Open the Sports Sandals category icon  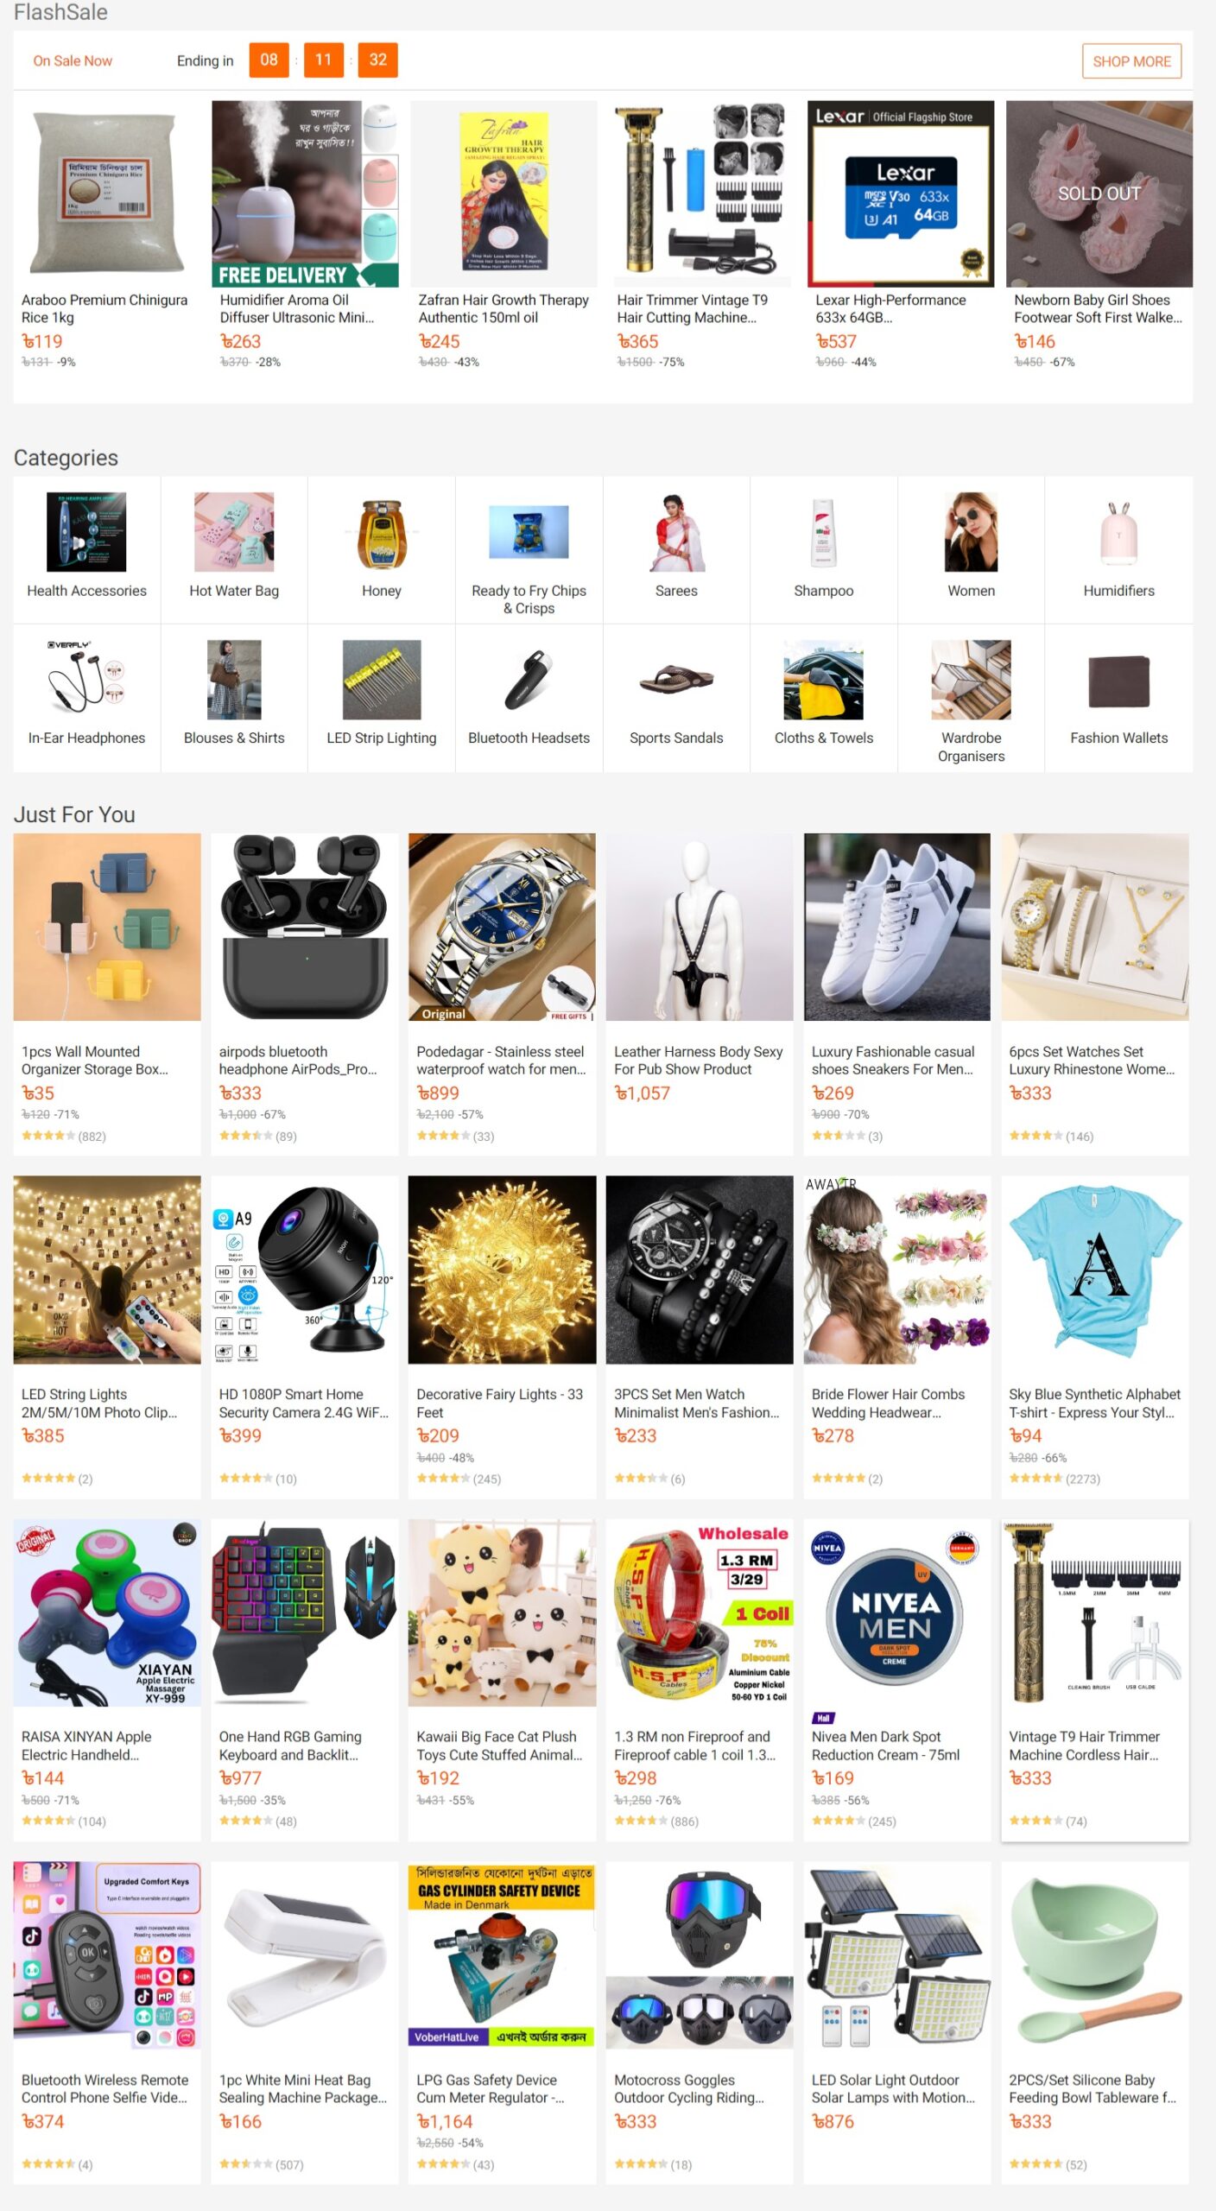point(676,680)
